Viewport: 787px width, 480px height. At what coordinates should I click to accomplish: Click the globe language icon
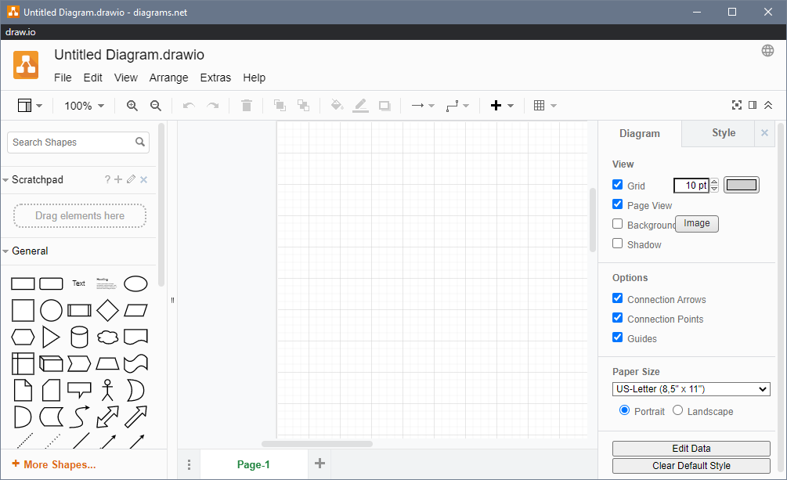[x=767, y=51]
